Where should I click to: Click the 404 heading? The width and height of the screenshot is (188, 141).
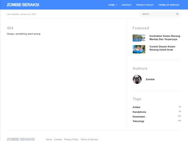click(x=10, y=28)
